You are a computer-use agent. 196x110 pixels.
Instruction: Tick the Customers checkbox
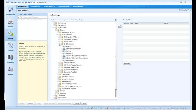[55, 96]
